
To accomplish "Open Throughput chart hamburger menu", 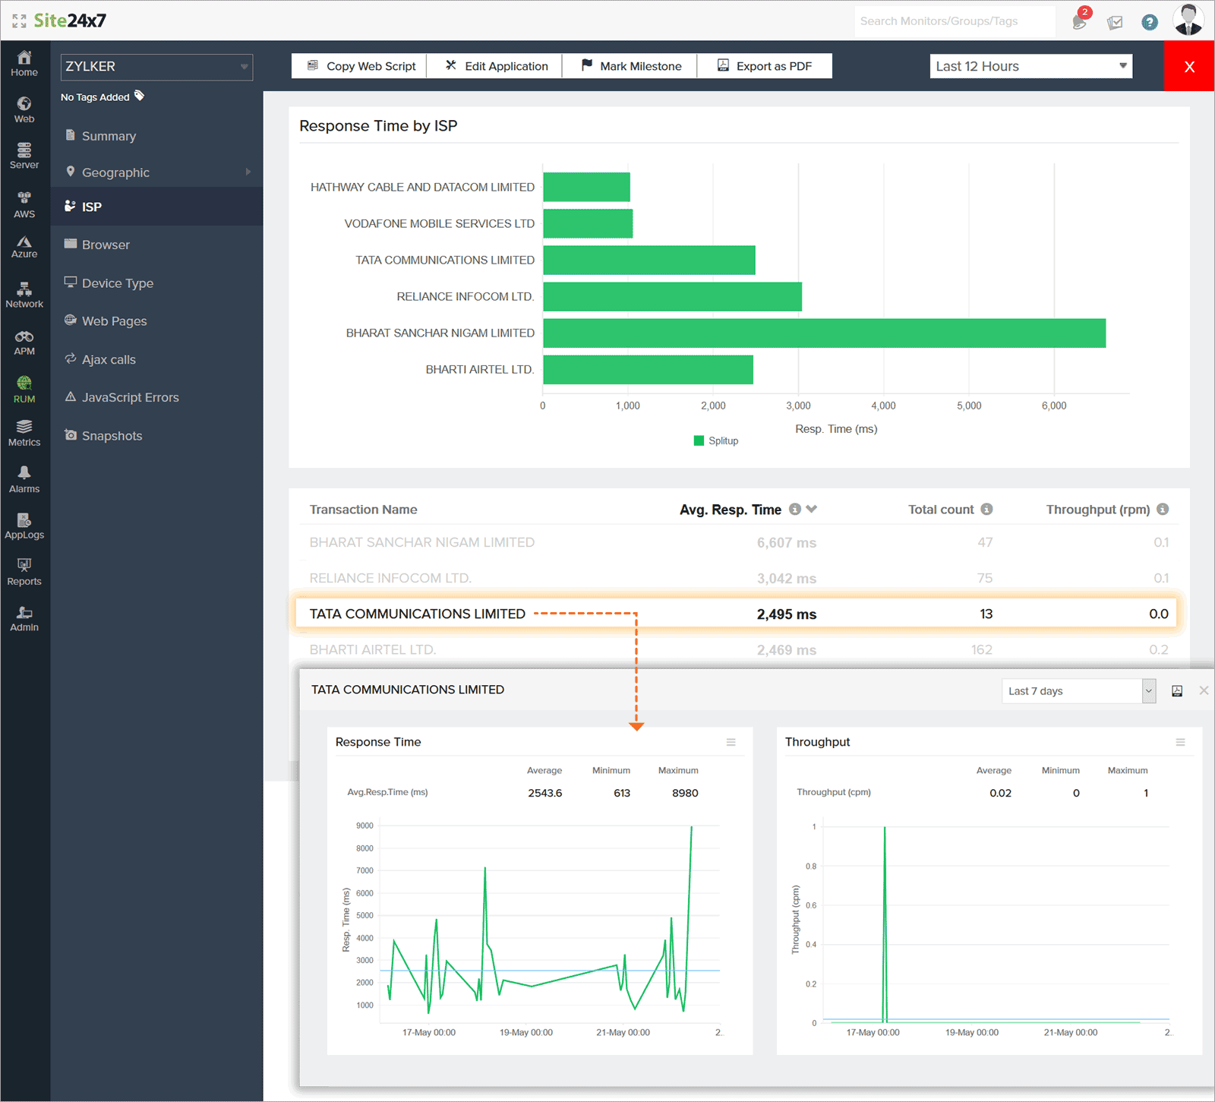I will (1180, 742).
